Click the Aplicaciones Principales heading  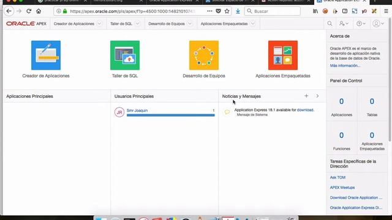pyautogui.click(x=29, y=97)
